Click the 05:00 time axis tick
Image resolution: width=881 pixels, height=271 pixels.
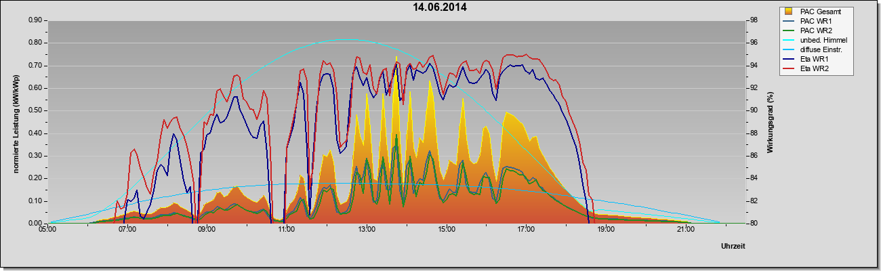pos(47,230)
